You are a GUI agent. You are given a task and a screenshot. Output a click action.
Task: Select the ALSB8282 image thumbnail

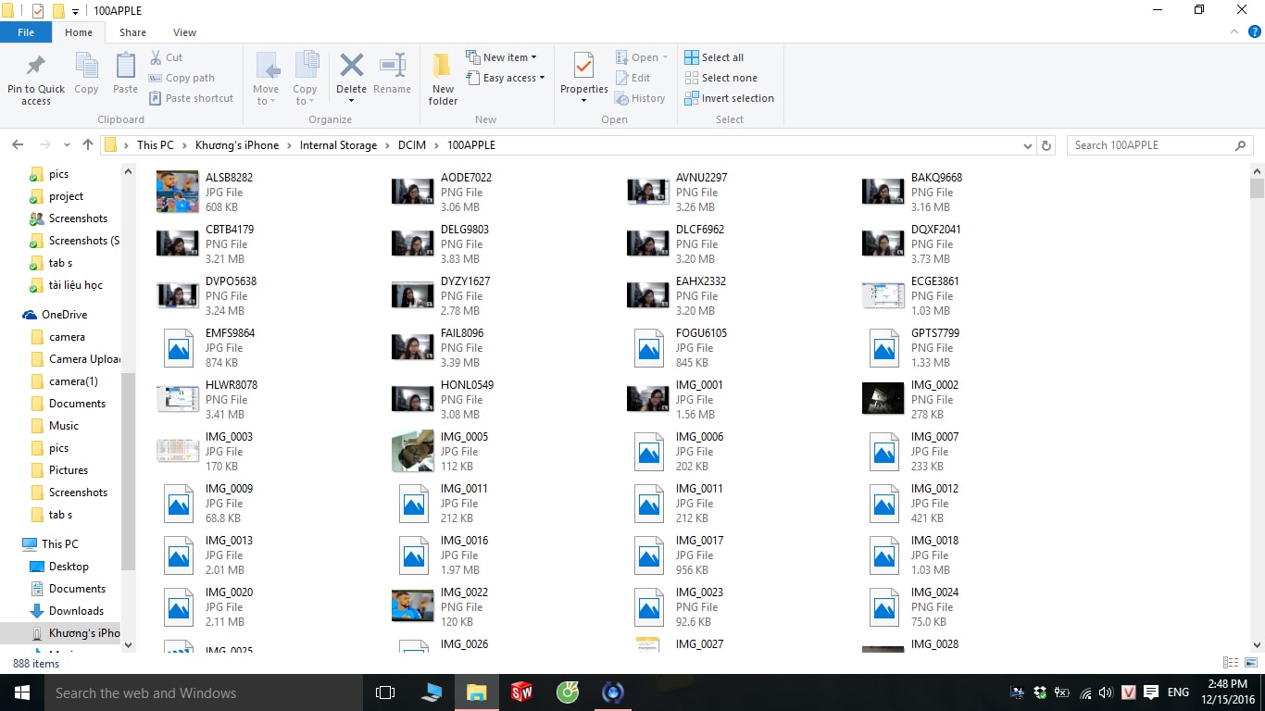178,192
